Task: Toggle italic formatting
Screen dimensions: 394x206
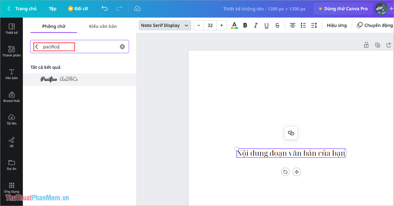Action: pos(256,25)
